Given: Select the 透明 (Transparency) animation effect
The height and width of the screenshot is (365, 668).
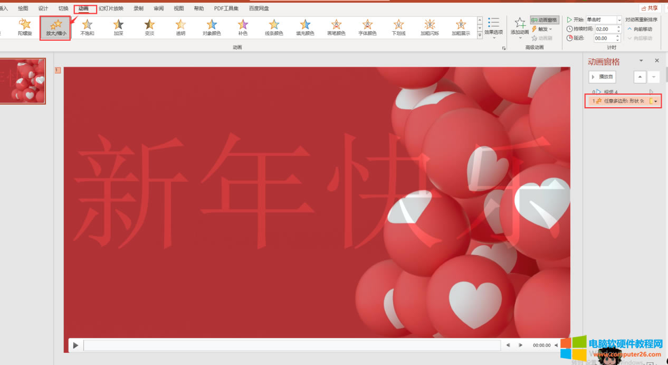Looking at the screenshot, I should click(149, 27).
